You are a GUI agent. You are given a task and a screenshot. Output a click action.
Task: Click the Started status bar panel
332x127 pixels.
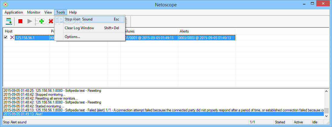tap(283, 122)
